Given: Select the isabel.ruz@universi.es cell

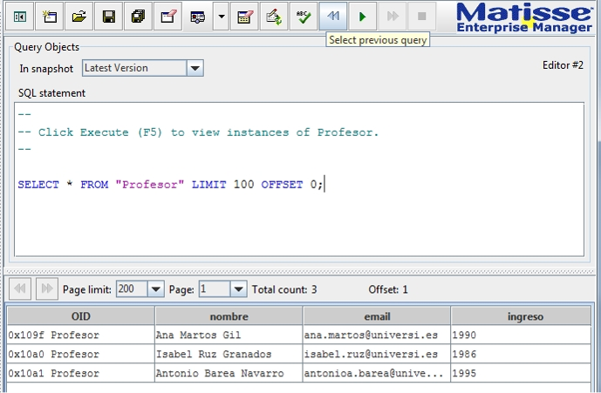Looking at the screenshot, I should pyautogui.click(x=377, y=354).
